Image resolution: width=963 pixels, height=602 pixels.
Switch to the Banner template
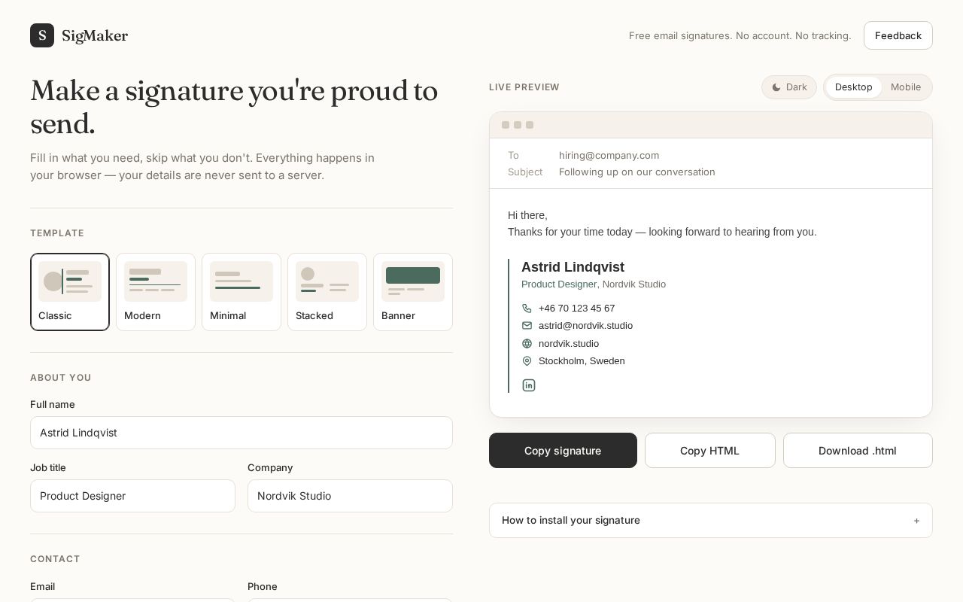point(413,292)
